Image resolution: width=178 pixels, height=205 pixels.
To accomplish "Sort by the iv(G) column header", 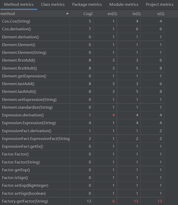I will pos(136,14).
